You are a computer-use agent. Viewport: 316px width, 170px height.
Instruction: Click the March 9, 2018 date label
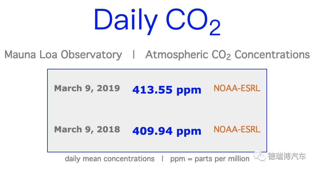(87, 129)
